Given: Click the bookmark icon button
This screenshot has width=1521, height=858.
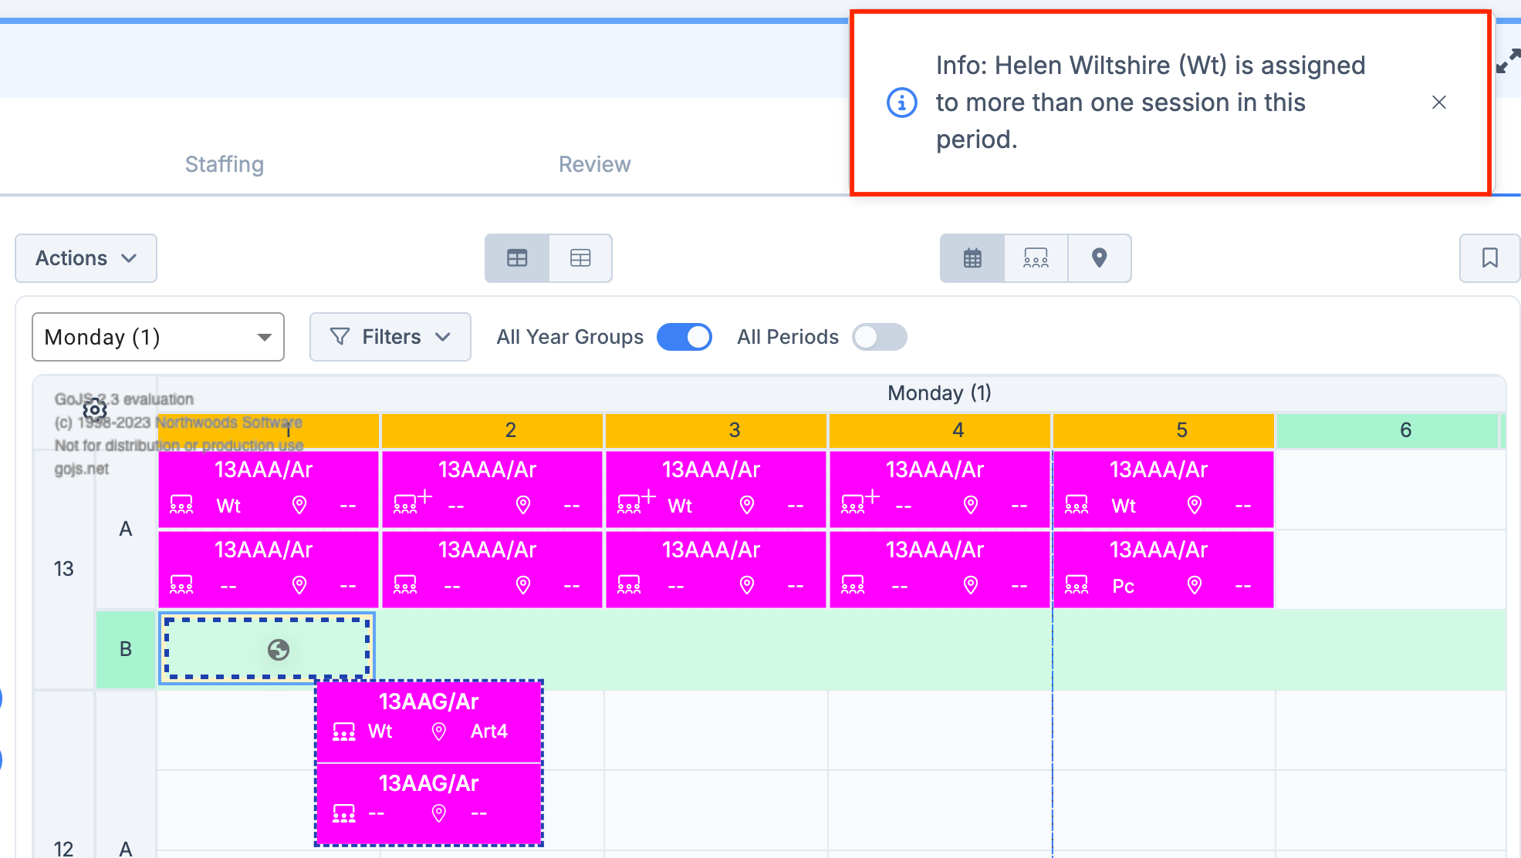Looking at the screenshot, I should (1489, 258).
